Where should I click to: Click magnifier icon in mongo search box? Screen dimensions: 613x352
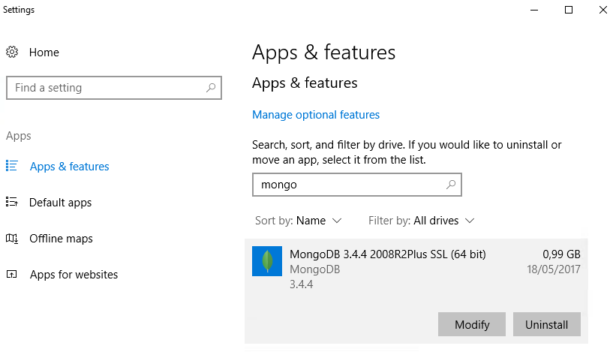pos(451,184)
